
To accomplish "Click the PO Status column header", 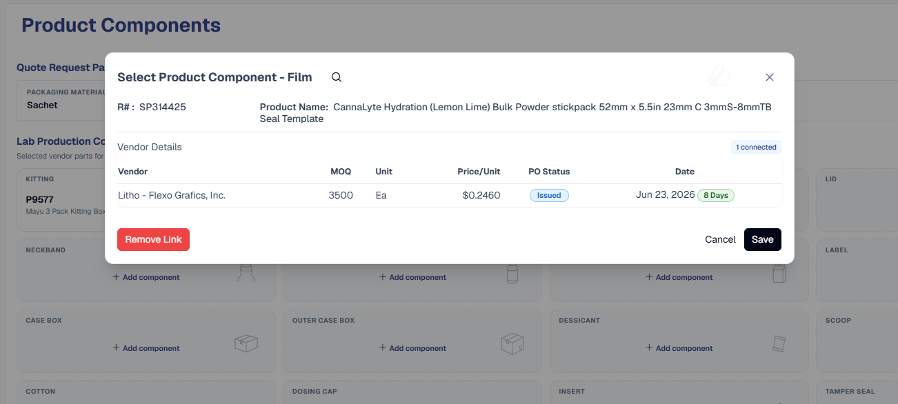I will point(549,171).
